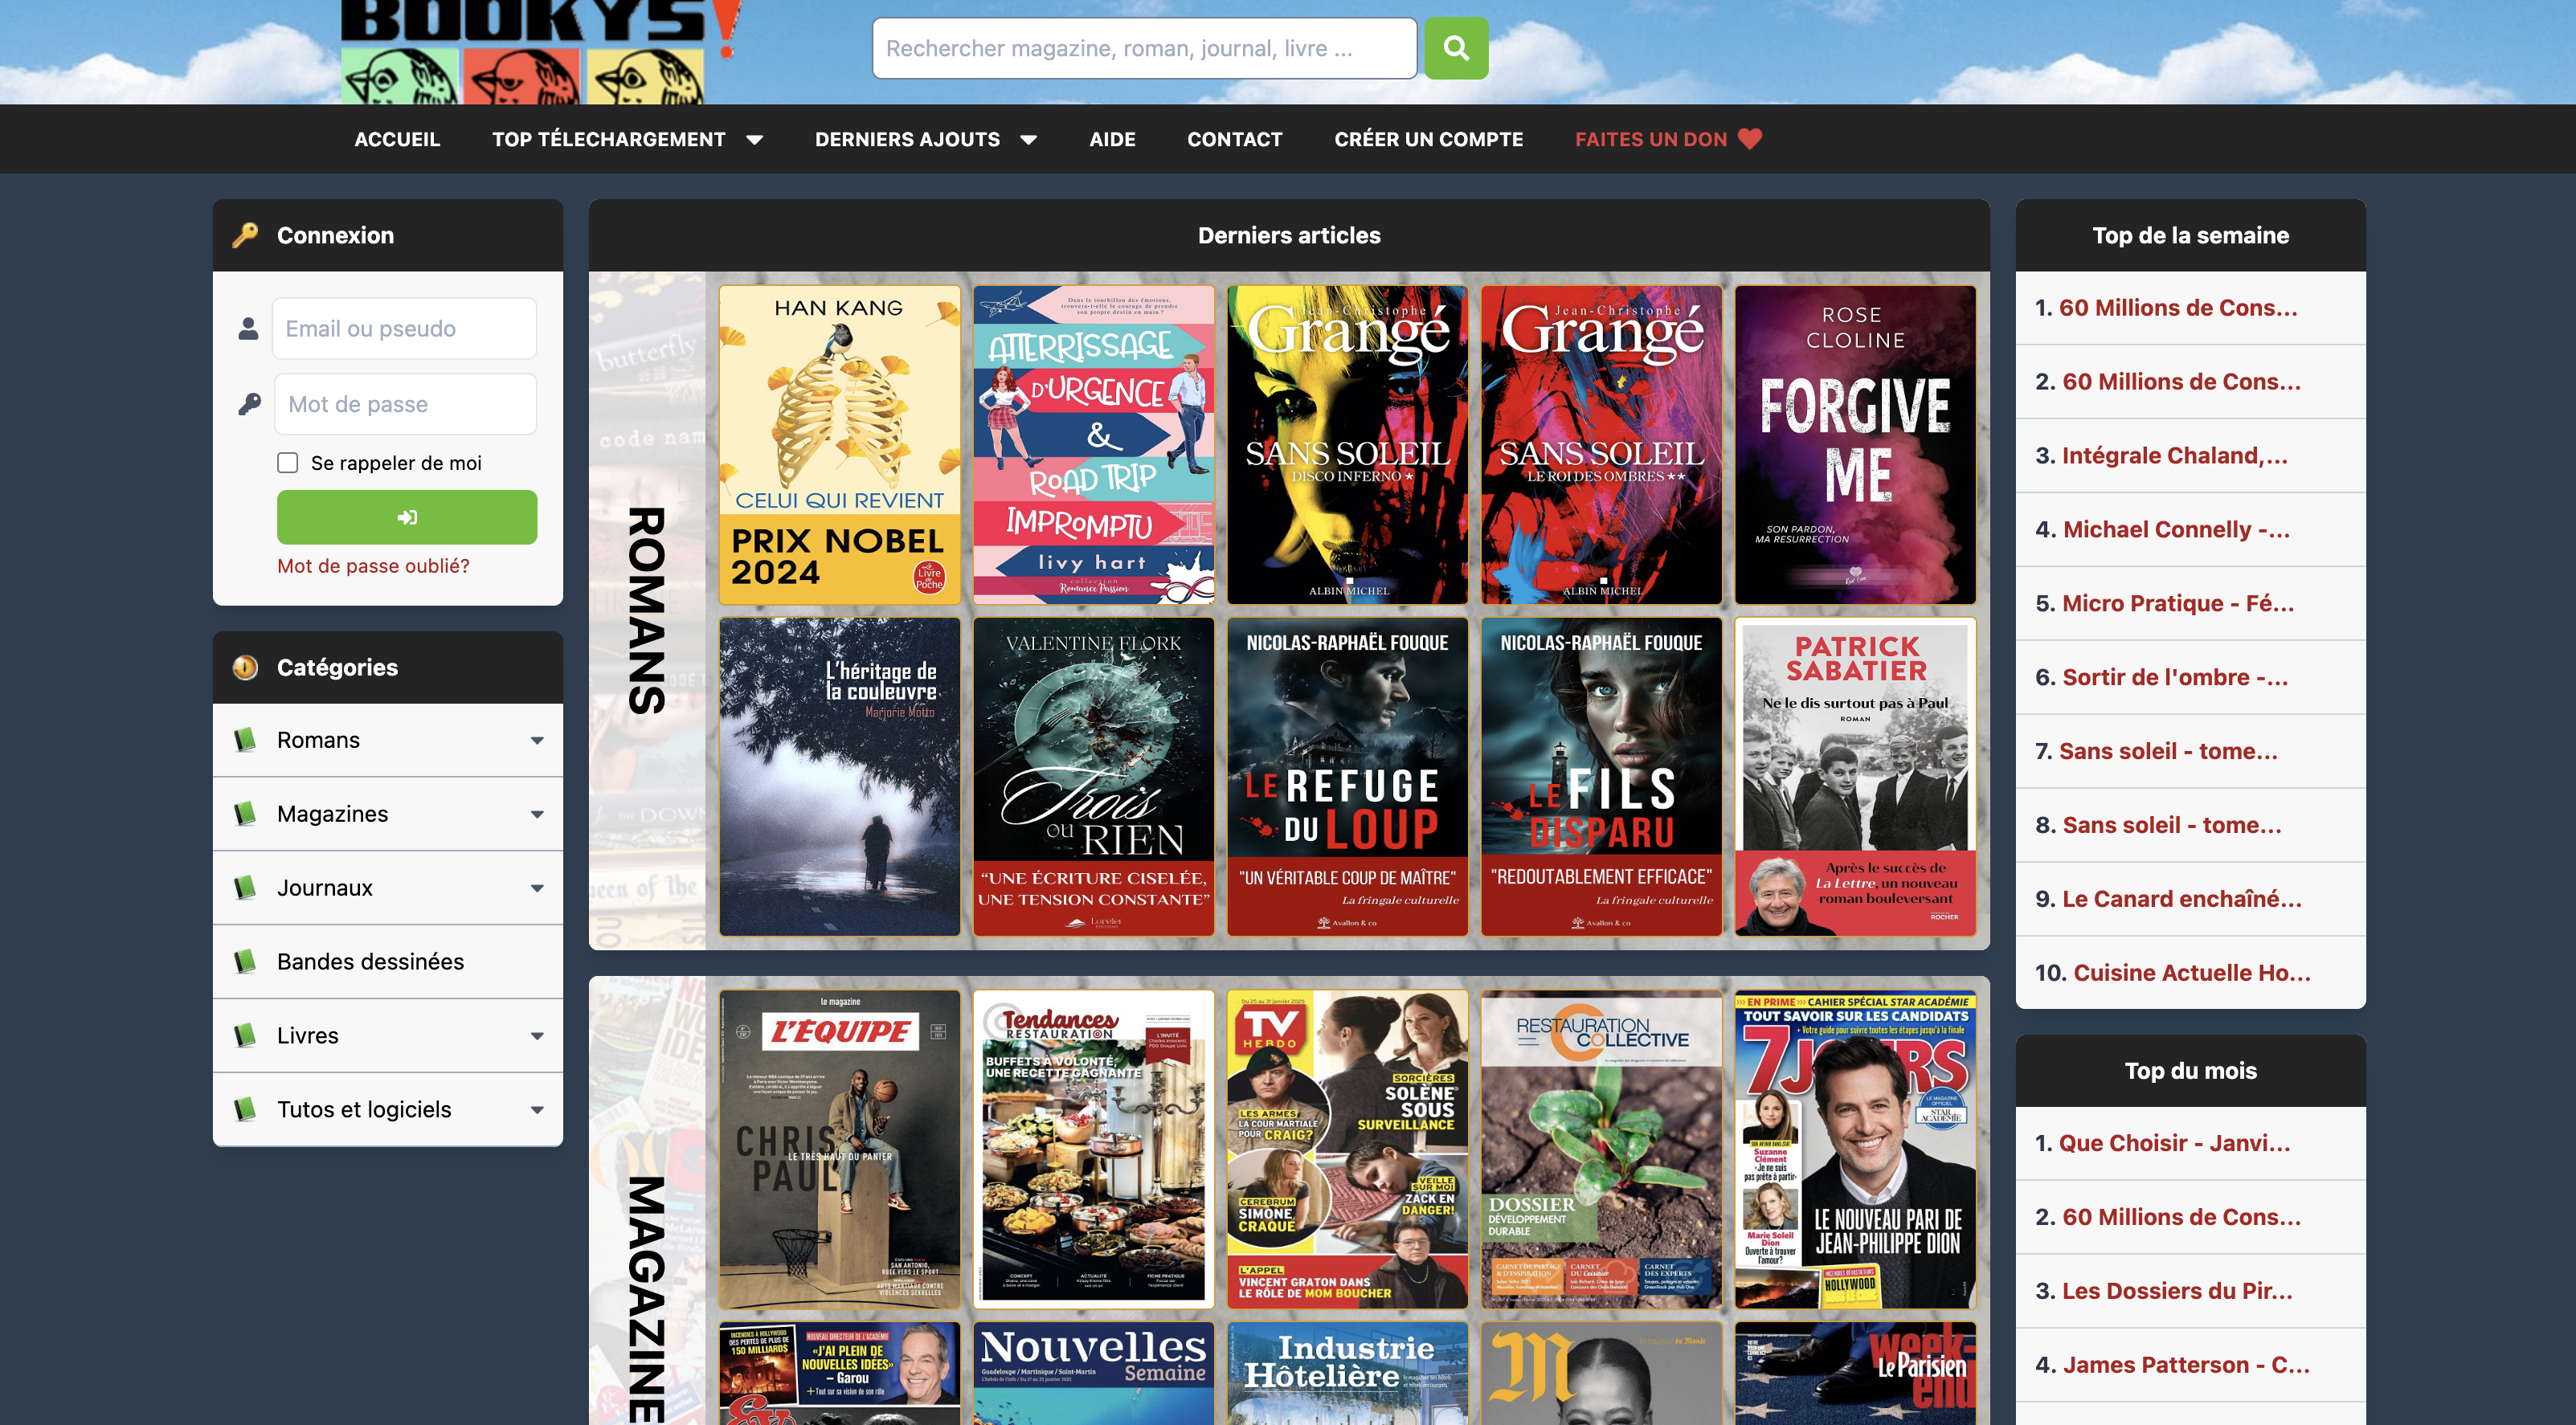Go to Accueil in the navigation bar
This screenshot has height=1425, width=2576.
[x=397, y=139]
